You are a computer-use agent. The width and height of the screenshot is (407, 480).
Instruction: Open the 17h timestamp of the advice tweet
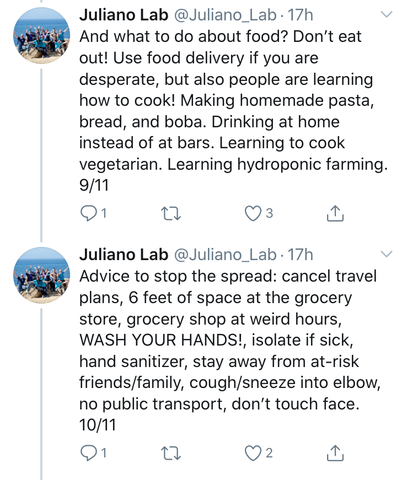pos(300,254)
